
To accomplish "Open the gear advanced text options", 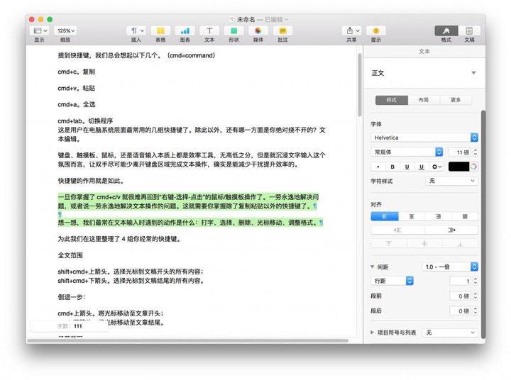I will [x=436, y=167].
